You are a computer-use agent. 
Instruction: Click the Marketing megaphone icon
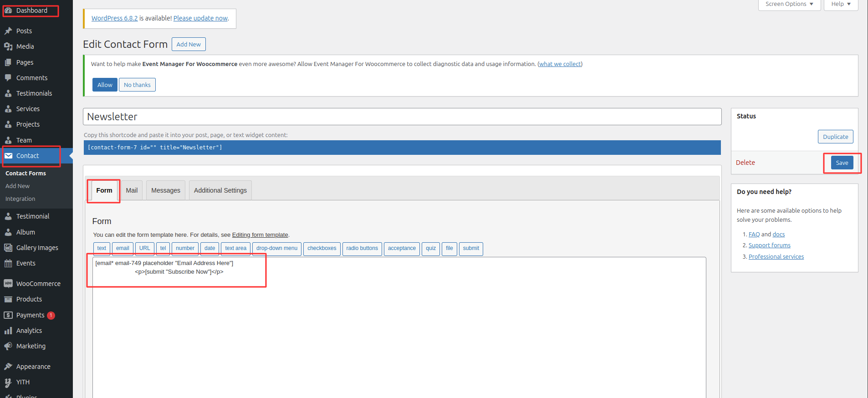8,346
